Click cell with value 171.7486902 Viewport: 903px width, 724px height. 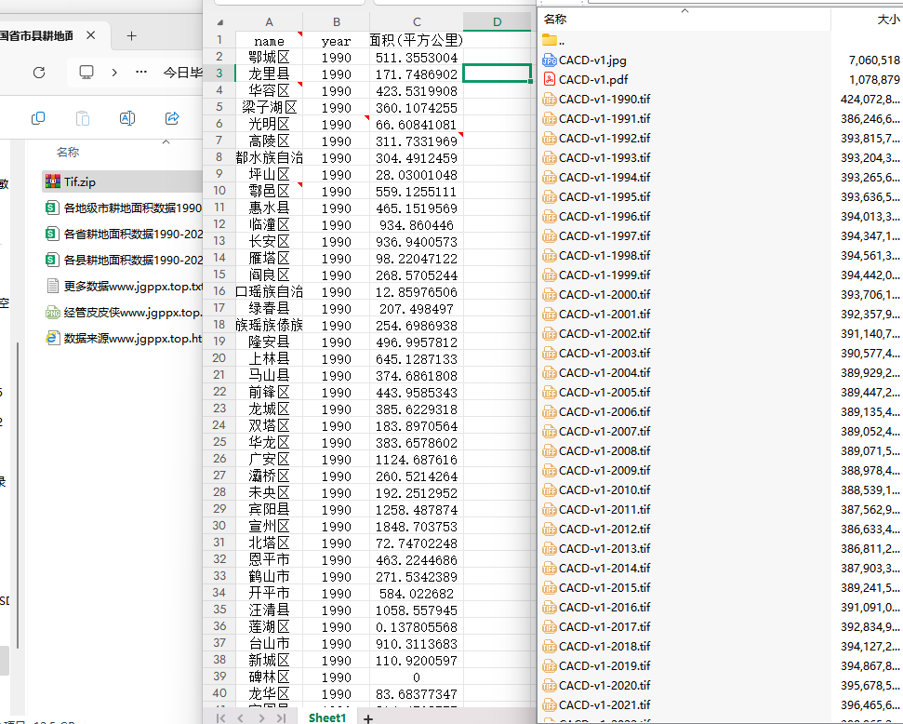tap(417, 74)
